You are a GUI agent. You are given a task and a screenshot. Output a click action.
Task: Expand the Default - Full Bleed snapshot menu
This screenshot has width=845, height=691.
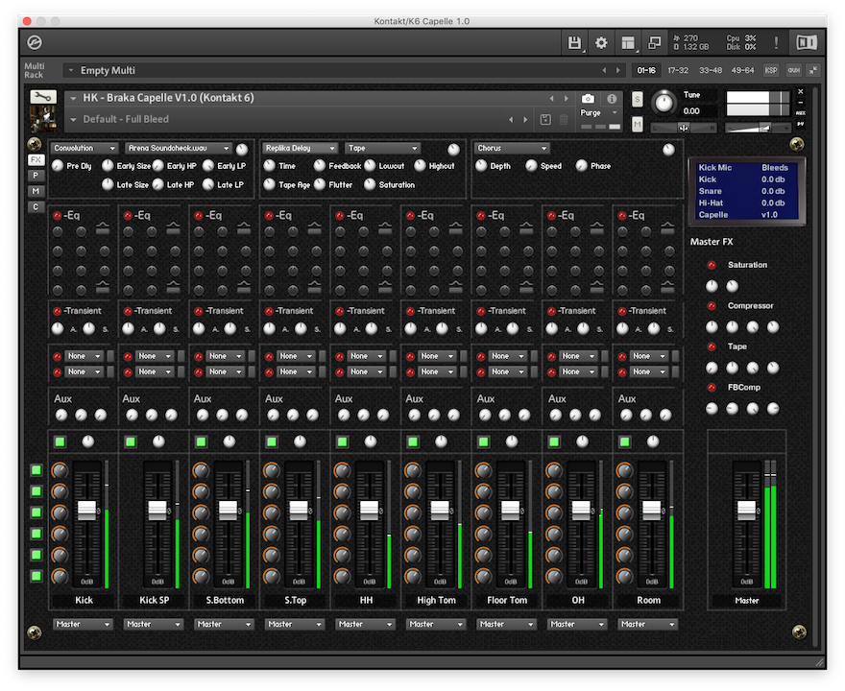[x=73, y=120]
